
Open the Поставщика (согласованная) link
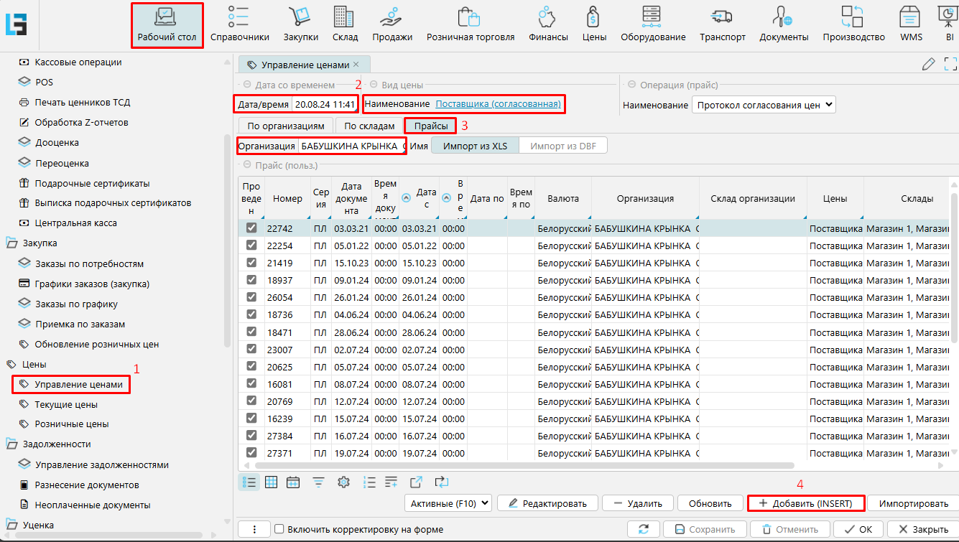[498, 105]
